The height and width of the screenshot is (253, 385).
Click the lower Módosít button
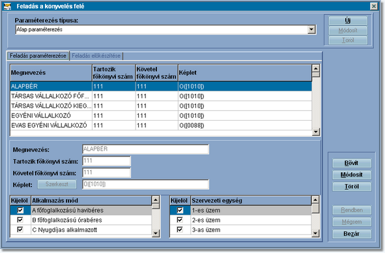click(352, 175)
